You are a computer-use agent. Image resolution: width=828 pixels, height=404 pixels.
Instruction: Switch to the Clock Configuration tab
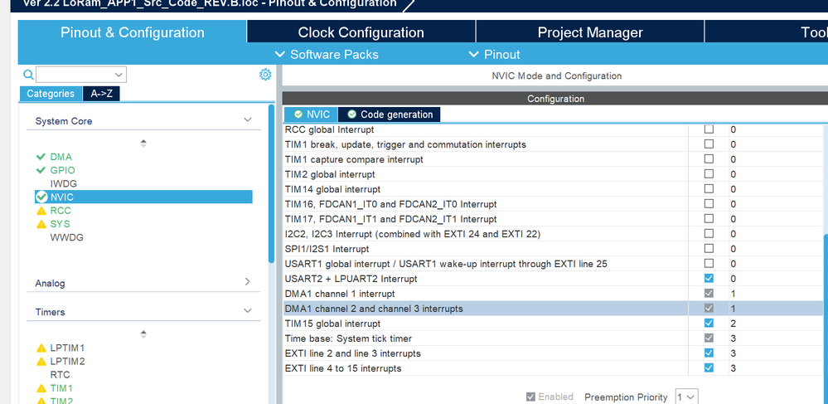click(x=361, y=32)
